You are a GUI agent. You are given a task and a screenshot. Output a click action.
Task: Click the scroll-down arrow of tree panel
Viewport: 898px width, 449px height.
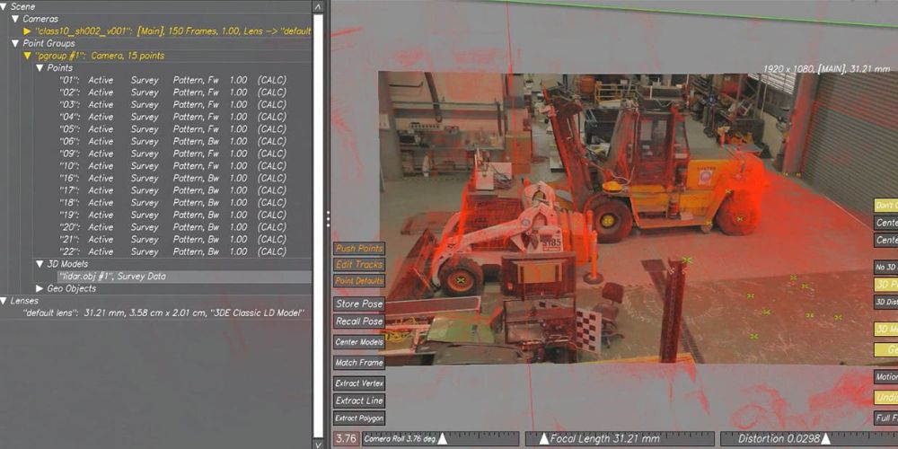click(319, 444)
